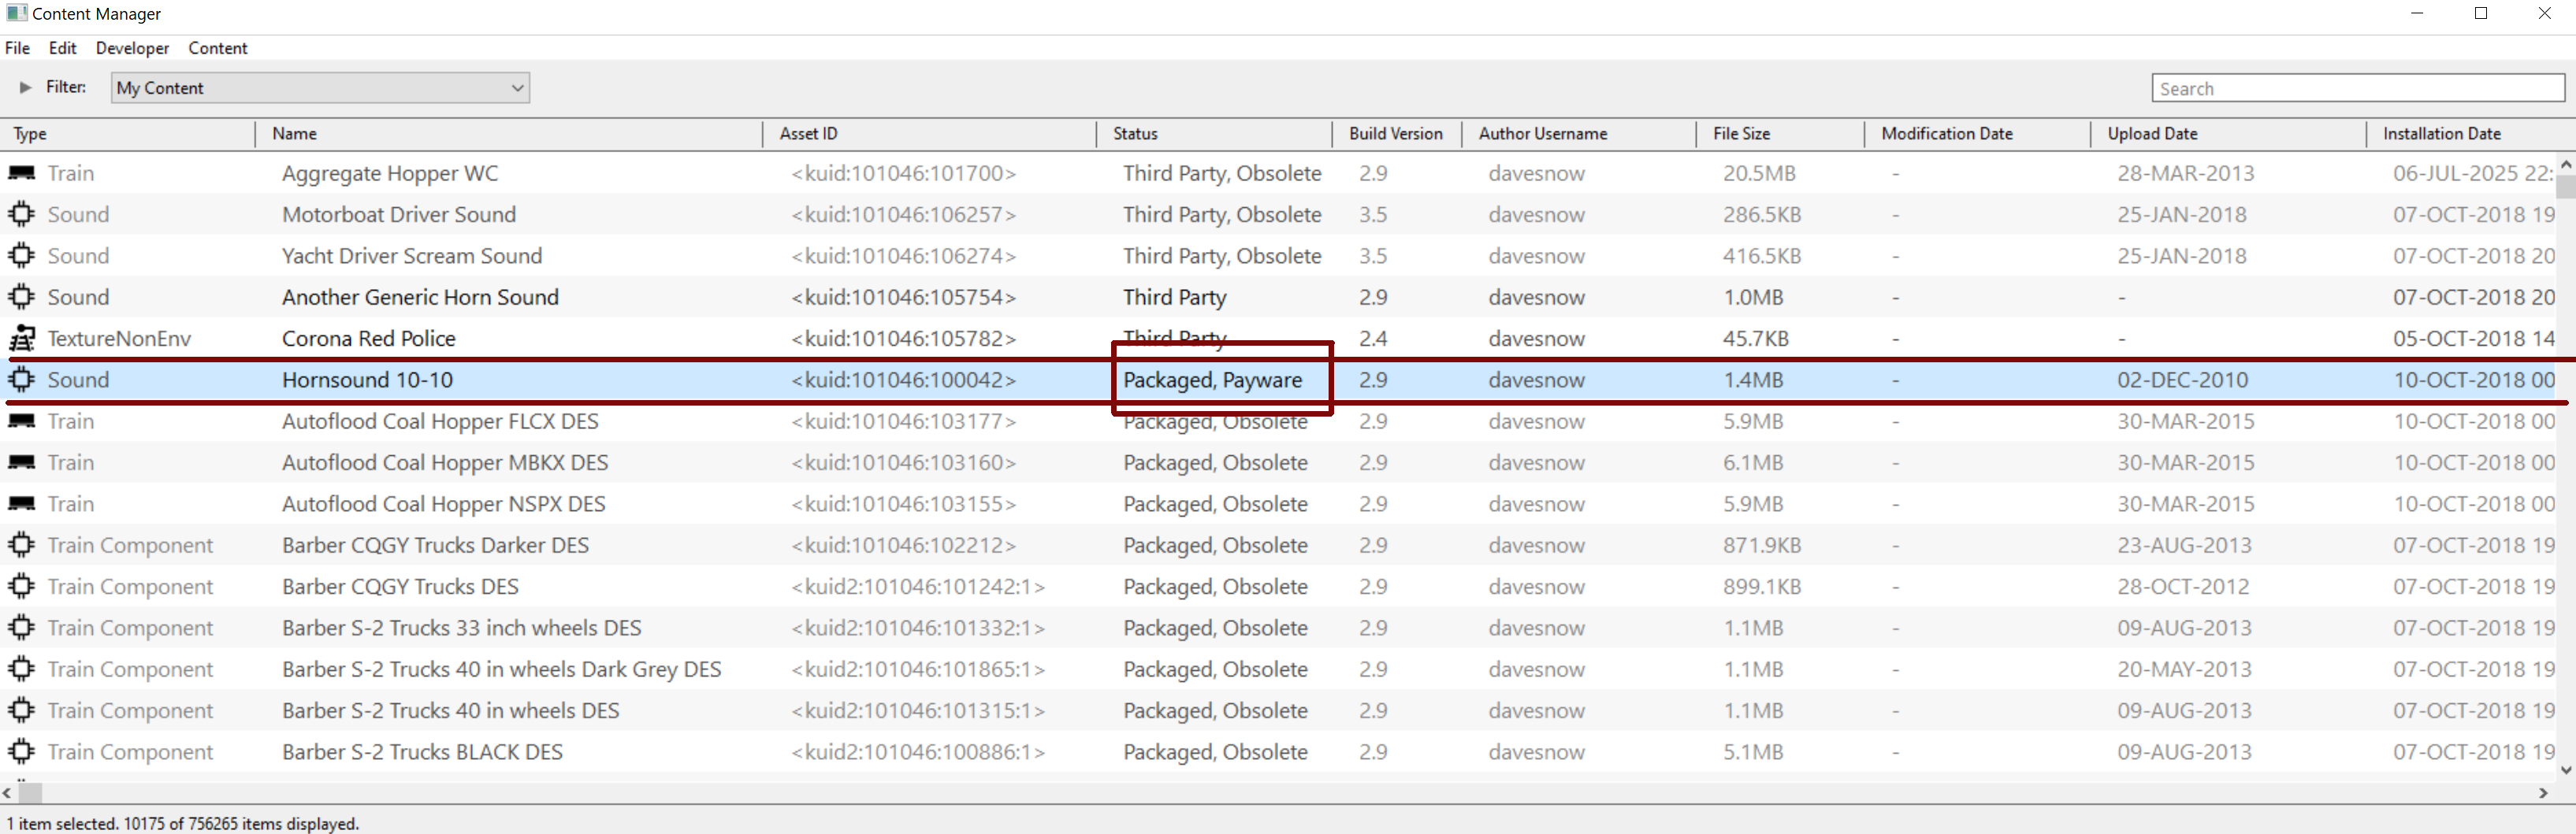Sort by the File Size column header

1781,134
